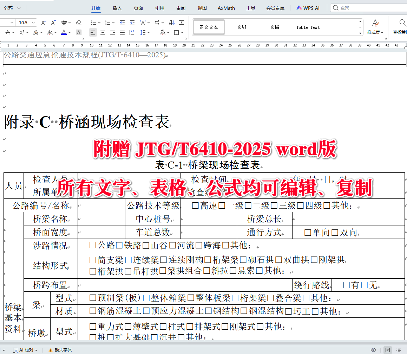
Task: Apply the Superscript X² icon
Action: (22, 32)
